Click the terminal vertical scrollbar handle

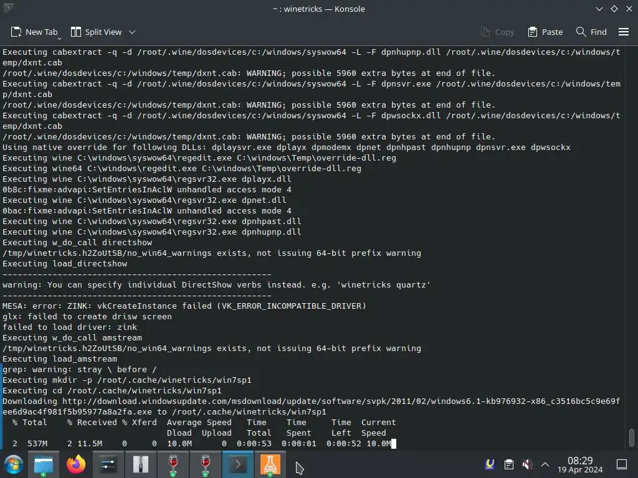[x=632, y=438]
